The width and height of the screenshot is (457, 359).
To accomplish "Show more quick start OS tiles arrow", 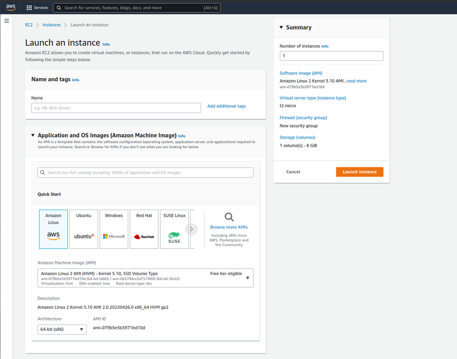I will point(192,229).
